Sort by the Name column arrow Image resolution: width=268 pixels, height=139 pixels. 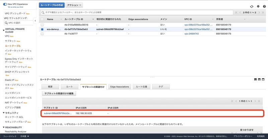(61, 19)
